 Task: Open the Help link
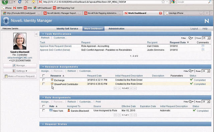(205, 29)
